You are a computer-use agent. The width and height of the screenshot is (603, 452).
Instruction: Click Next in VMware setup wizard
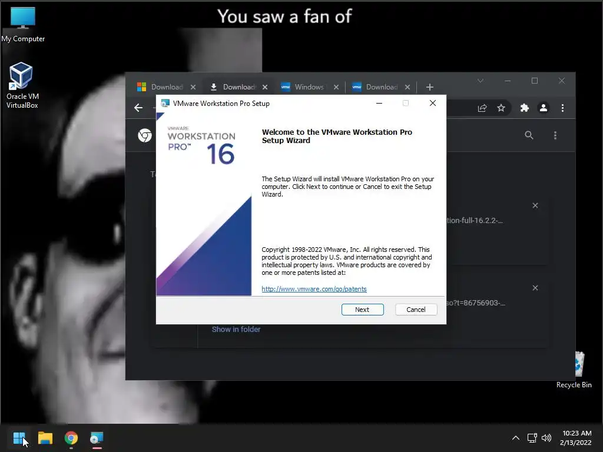pos(362,310)
